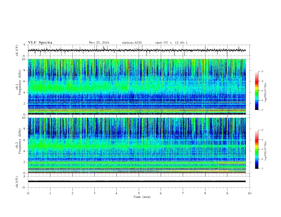The image size is (281, 217).
Task: Click the "-3" value on ch.1 colorbar
Action: click(261, 71)
